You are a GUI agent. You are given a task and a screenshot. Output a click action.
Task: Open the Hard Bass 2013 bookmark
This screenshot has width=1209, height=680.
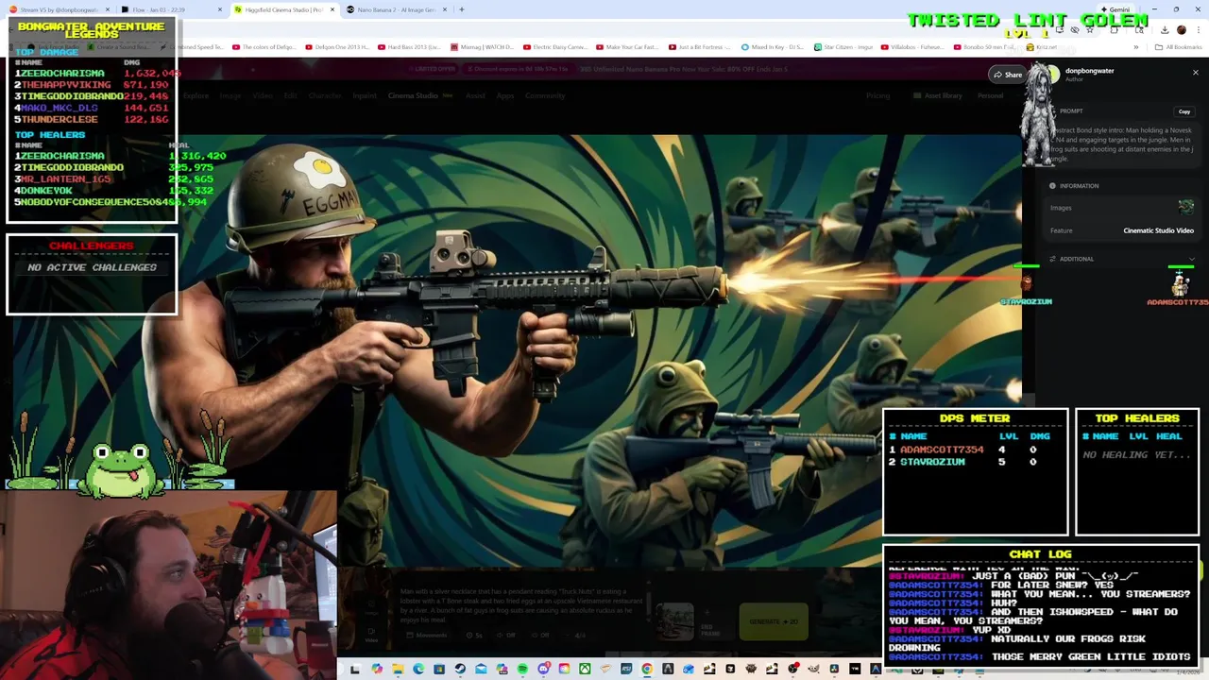(x=409, y=46)
